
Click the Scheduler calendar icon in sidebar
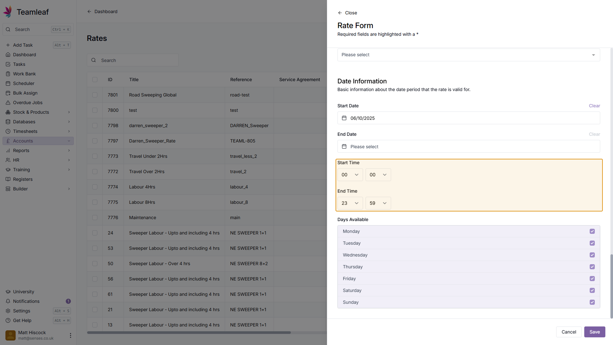[x=8, y=83]
